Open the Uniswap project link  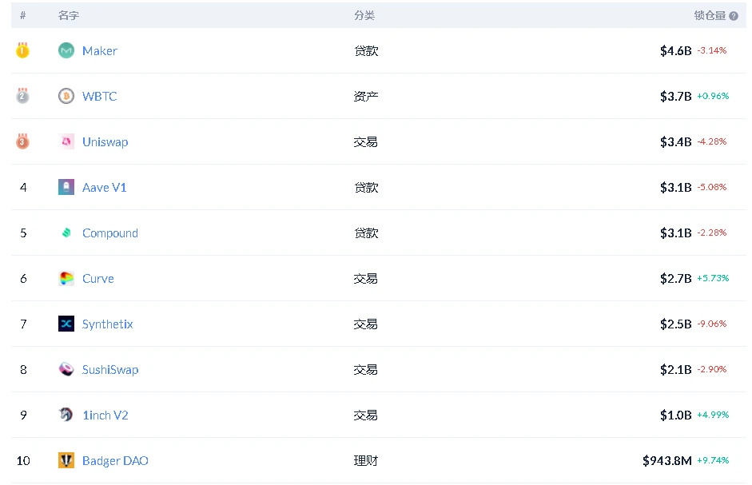tap(105, 141)
